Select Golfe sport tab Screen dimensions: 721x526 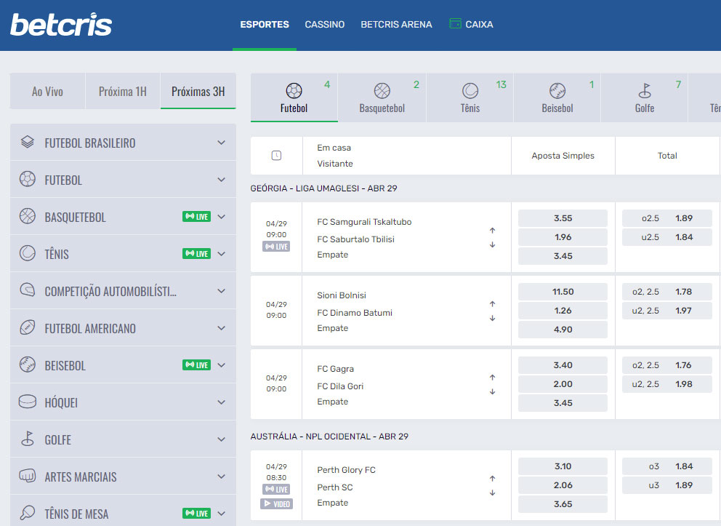click(645, 97)
